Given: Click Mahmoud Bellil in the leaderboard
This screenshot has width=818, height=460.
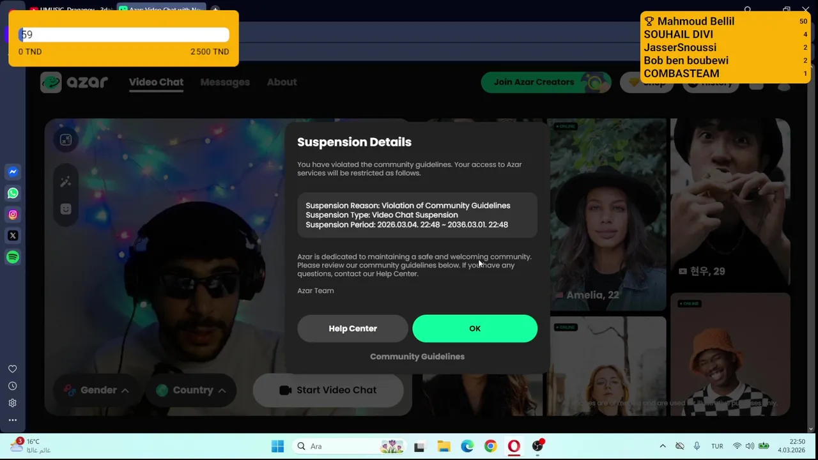Looking at the screenshot, I should pos(696,21).
